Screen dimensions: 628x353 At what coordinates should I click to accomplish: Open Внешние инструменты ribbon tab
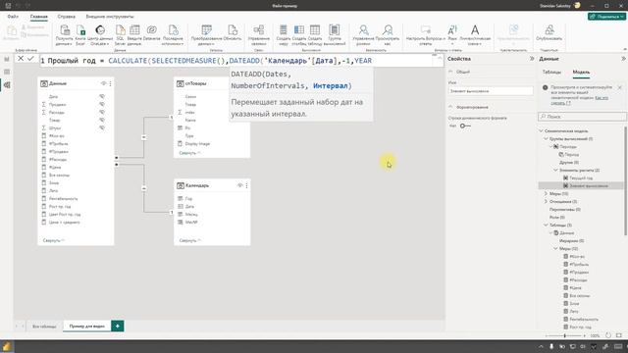point(110,17)
